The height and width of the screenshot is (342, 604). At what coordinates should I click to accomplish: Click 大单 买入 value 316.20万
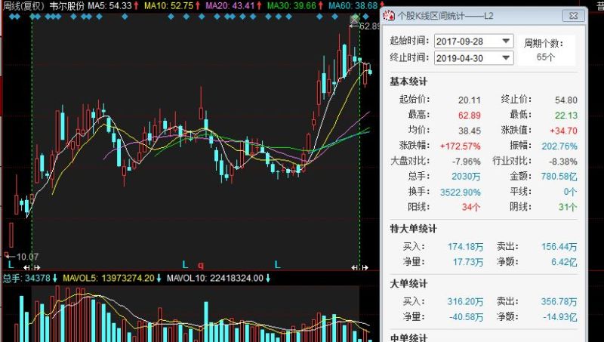465,301
